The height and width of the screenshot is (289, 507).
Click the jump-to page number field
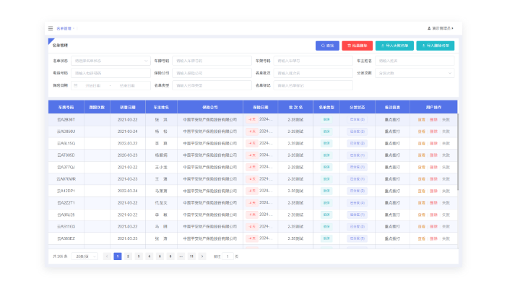(x=227, y=256)
